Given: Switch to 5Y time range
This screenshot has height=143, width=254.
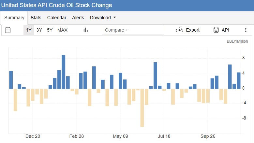Looking at the screenshot, I should click(x=50, y=30).
